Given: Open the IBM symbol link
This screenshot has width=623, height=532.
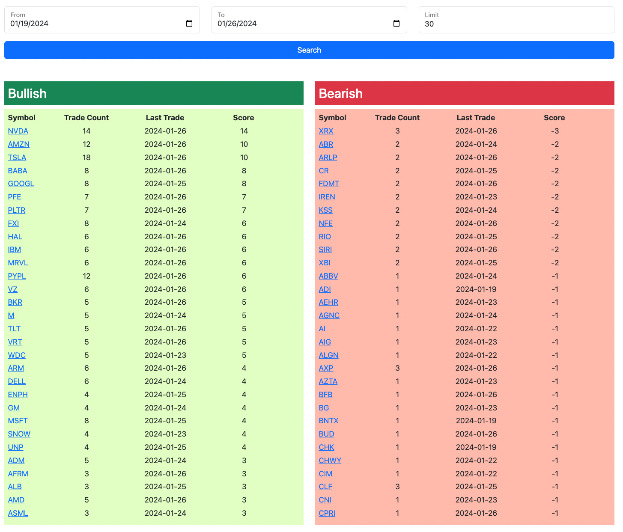Looking at the screenshot, I should tap(15, 250).
